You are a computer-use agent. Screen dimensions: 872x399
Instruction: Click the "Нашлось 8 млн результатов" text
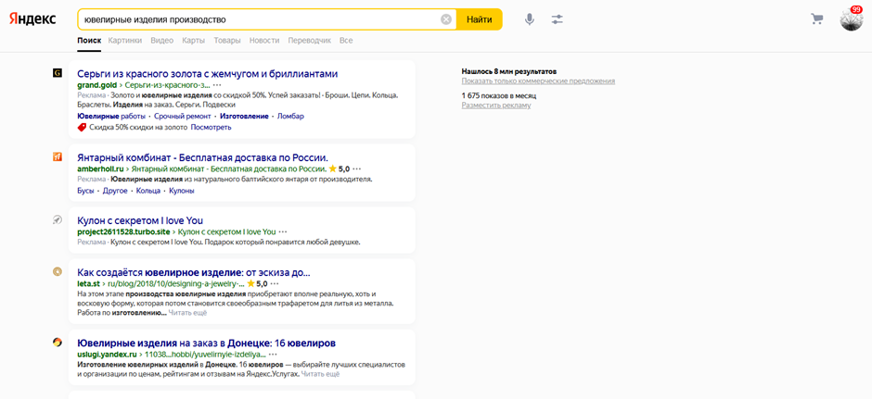(x=509, y=71)
